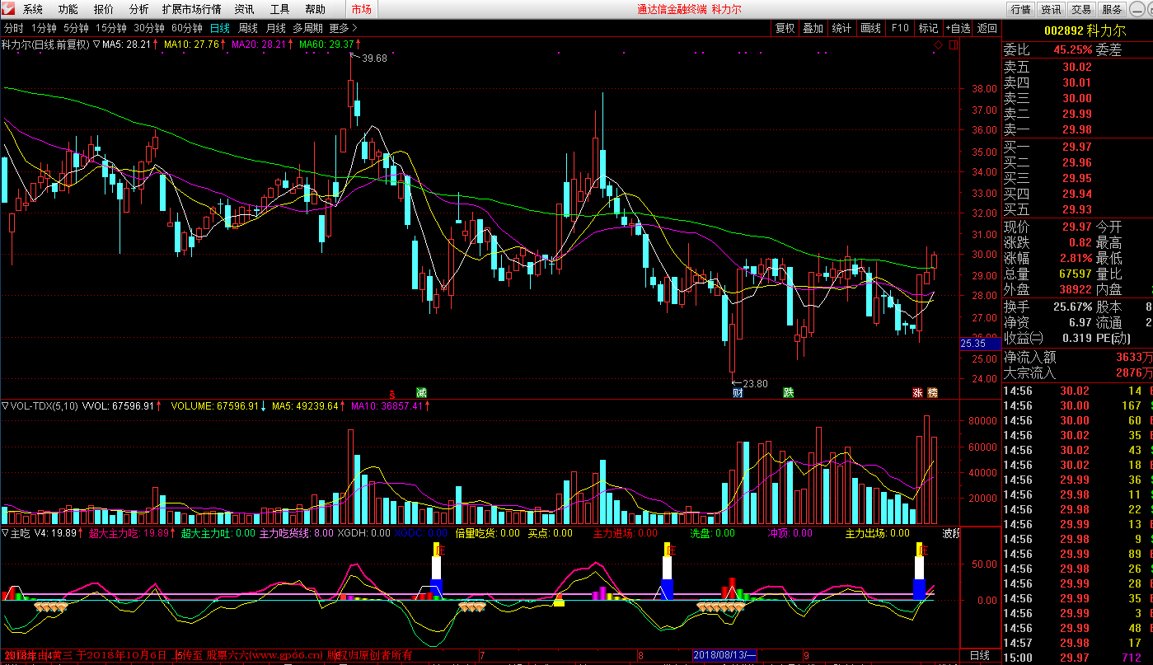Click the 日线 label at bottom right

979,656
